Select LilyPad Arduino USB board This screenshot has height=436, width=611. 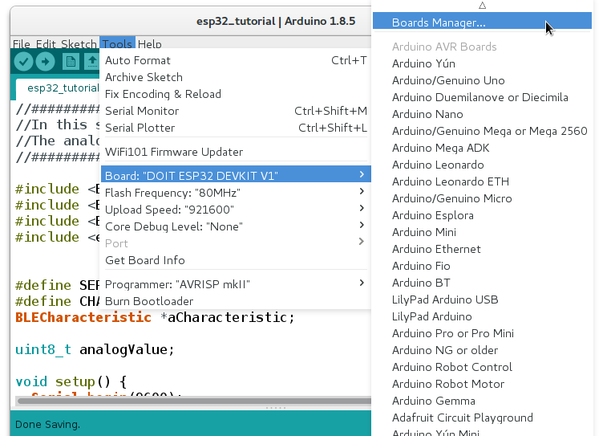(482, 299)
